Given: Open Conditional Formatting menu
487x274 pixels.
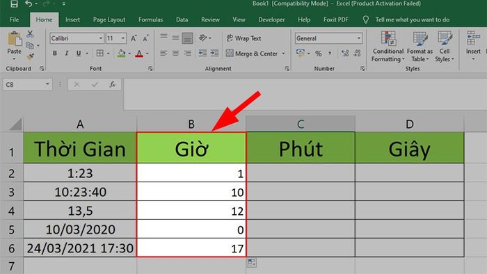Looking at the screenshot, I should (x=388, y=47).
